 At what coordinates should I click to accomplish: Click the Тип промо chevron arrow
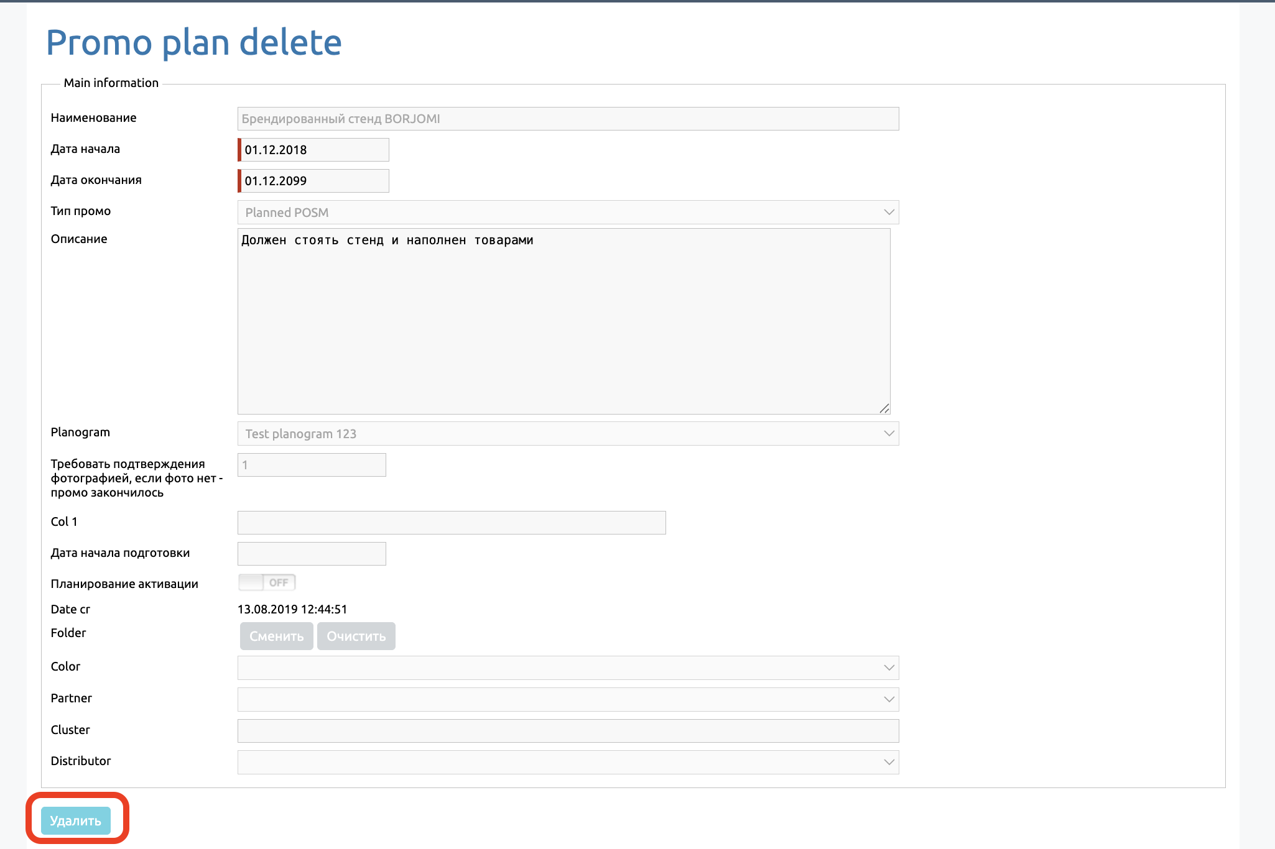(x=889, y=213)
